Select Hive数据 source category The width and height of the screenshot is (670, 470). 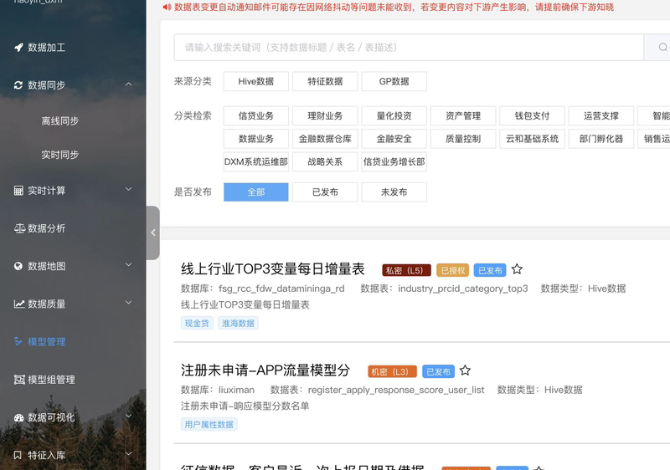point(256,81)
